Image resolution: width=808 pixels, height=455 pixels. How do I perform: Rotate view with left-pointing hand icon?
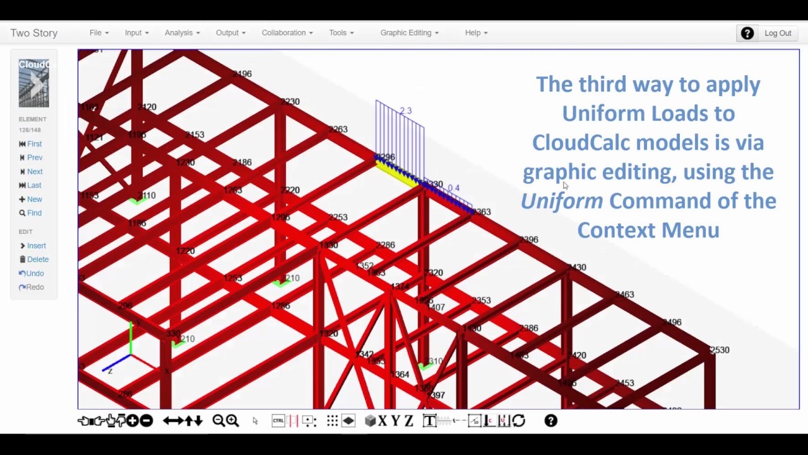point(84,421)
